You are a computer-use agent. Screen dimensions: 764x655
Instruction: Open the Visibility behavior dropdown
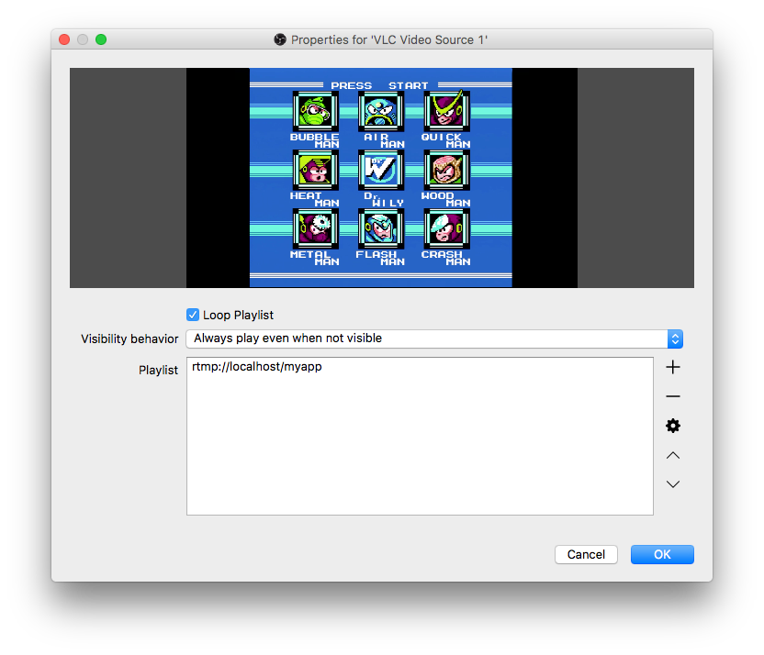tap(434, 339)
